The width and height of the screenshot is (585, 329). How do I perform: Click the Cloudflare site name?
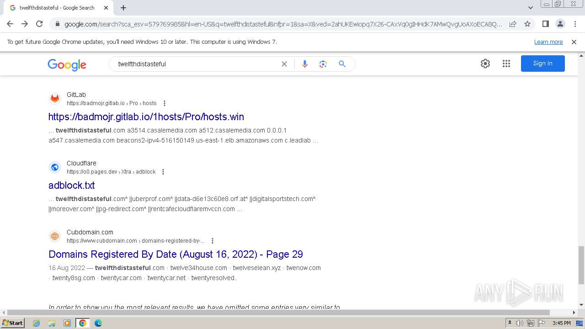coord(81,163)
